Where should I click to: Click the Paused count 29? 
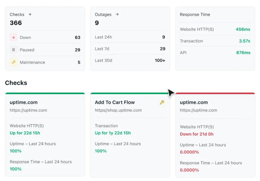coord(77,50)
